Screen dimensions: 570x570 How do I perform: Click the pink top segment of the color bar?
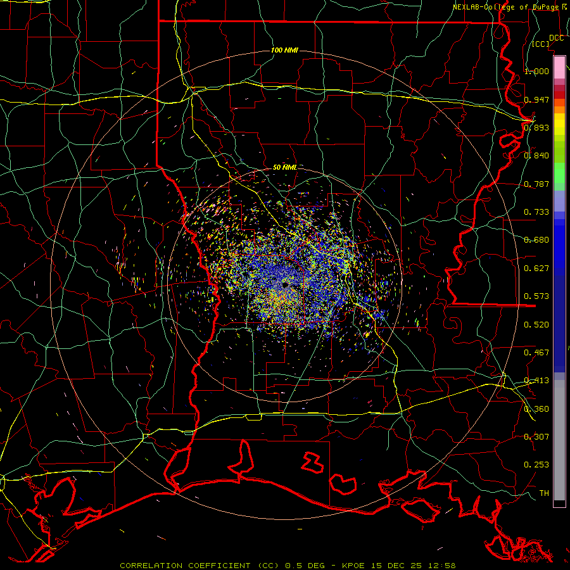coord(559,67)
